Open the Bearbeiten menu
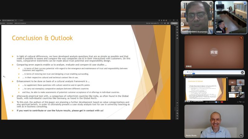 pyautogui.click(x=2, y=23)
